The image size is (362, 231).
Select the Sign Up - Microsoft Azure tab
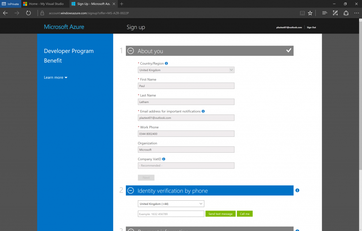[93, 4]
